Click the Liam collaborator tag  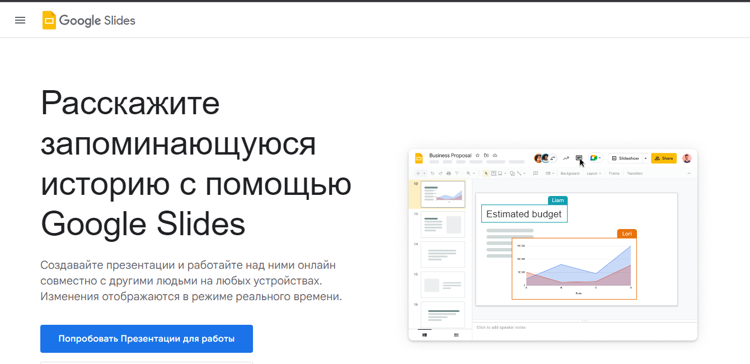pyautogui.click(x=558, y=200)
